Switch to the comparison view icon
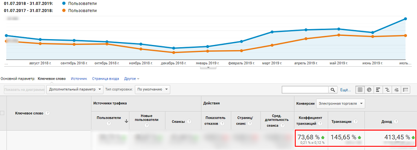The image size is (417, 150). 387,90
